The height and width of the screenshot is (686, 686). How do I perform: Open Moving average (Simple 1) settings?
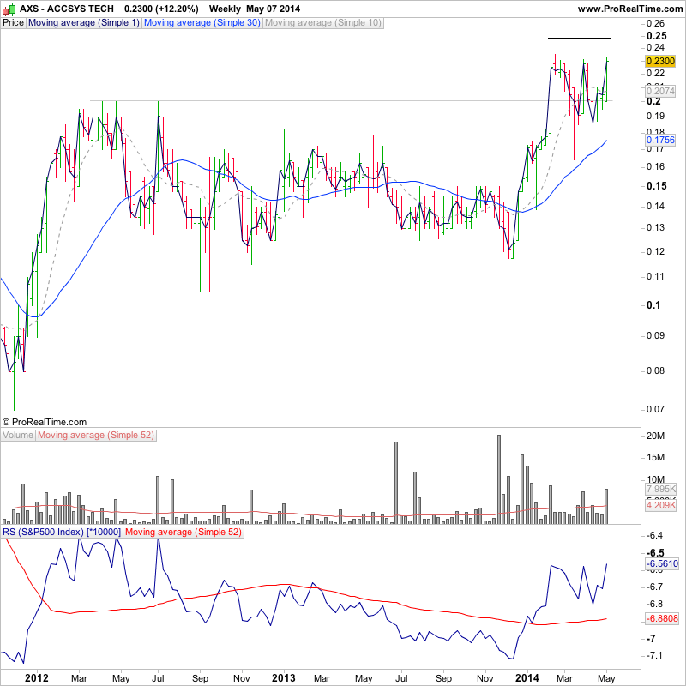pyautogui.click(x=83, y=23)
